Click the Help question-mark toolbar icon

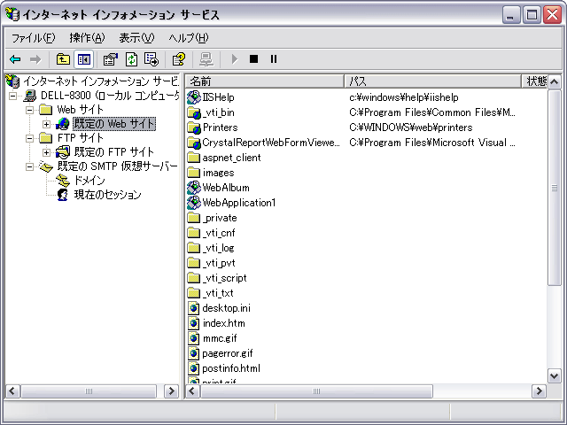tap(179, 59)
